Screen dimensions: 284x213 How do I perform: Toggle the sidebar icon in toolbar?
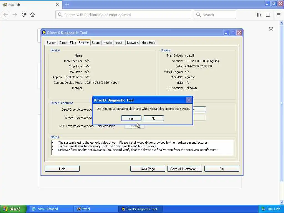268,15
